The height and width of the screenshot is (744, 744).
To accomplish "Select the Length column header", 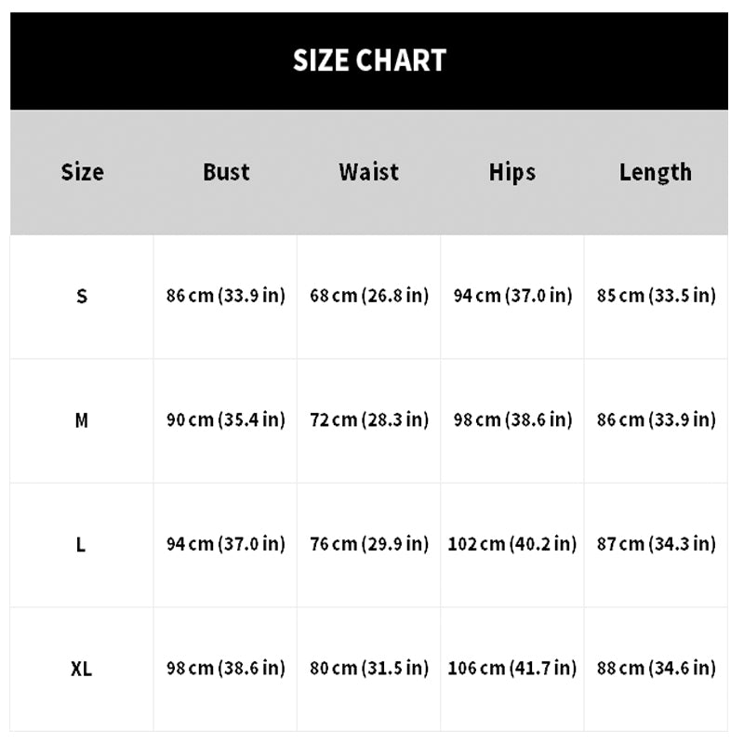I will click(656, 172).
